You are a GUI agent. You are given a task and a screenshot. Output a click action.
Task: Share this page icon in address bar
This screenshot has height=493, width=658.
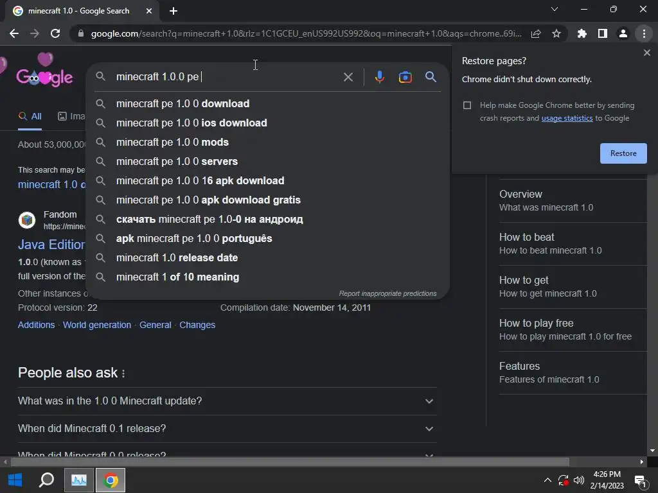coord(536,33)
